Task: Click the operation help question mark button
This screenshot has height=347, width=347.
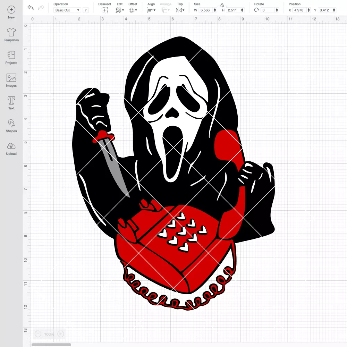Action: (x=86, y=10)
